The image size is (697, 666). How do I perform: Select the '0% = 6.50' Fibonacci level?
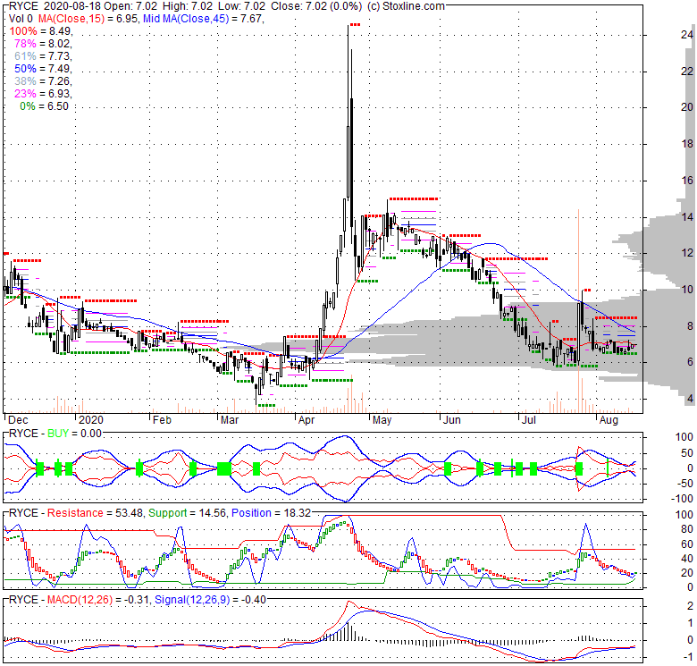click(x=44, y=106)
